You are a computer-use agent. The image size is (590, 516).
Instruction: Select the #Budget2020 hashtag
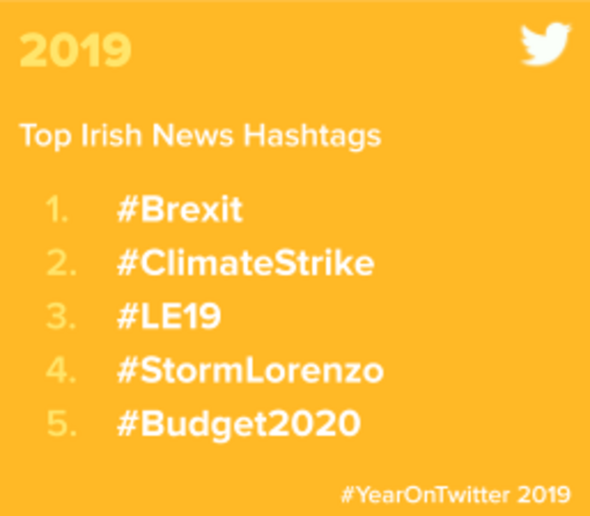pyautogui.click(x=239, y=424)
